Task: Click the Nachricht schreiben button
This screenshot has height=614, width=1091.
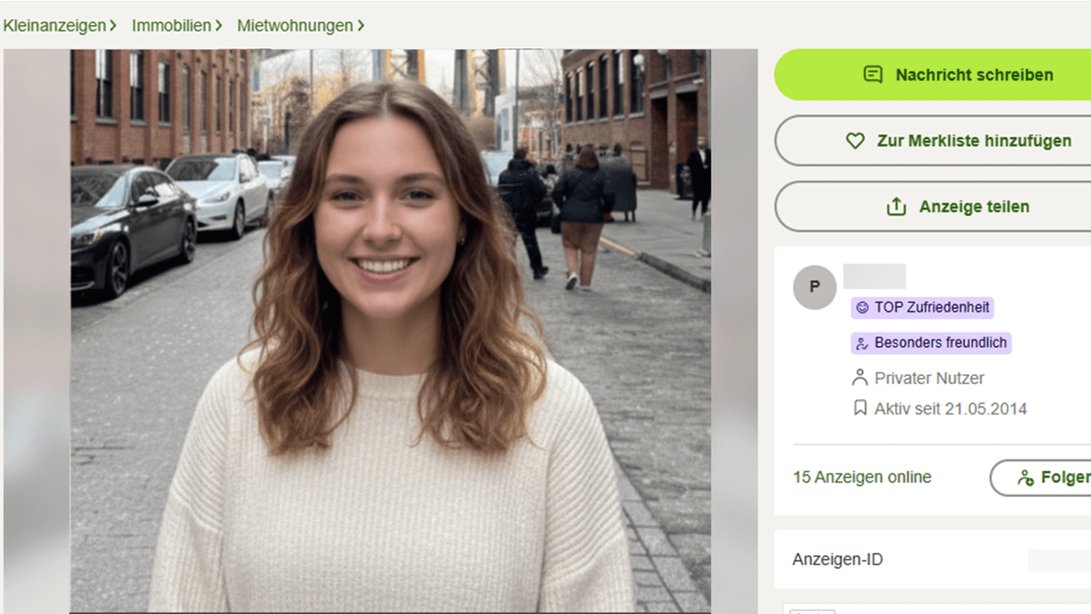Action: [932, 75]
